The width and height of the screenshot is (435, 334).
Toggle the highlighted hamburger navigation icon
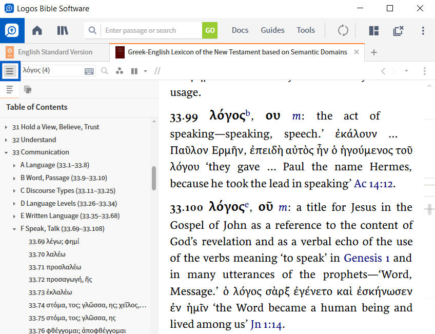coord(10,71)
